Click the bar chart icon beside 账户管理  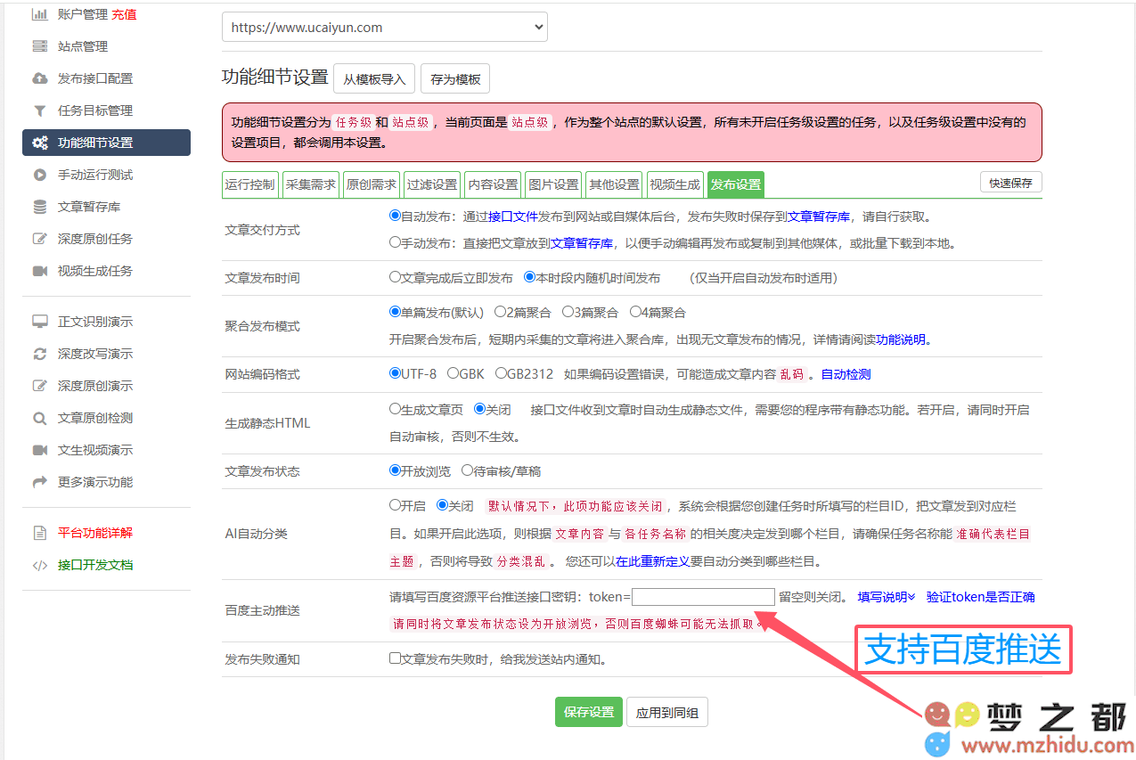click(x=40, y=14)
